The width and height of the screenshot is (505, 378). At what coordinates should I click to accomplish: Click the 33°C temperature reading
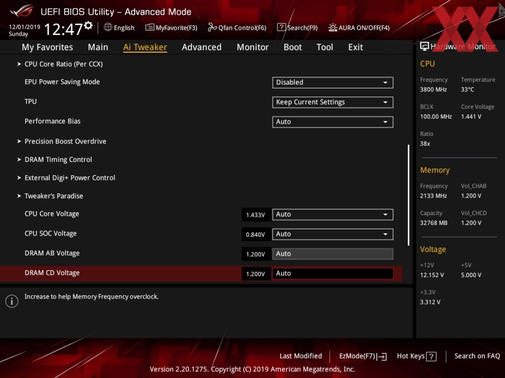467,89
